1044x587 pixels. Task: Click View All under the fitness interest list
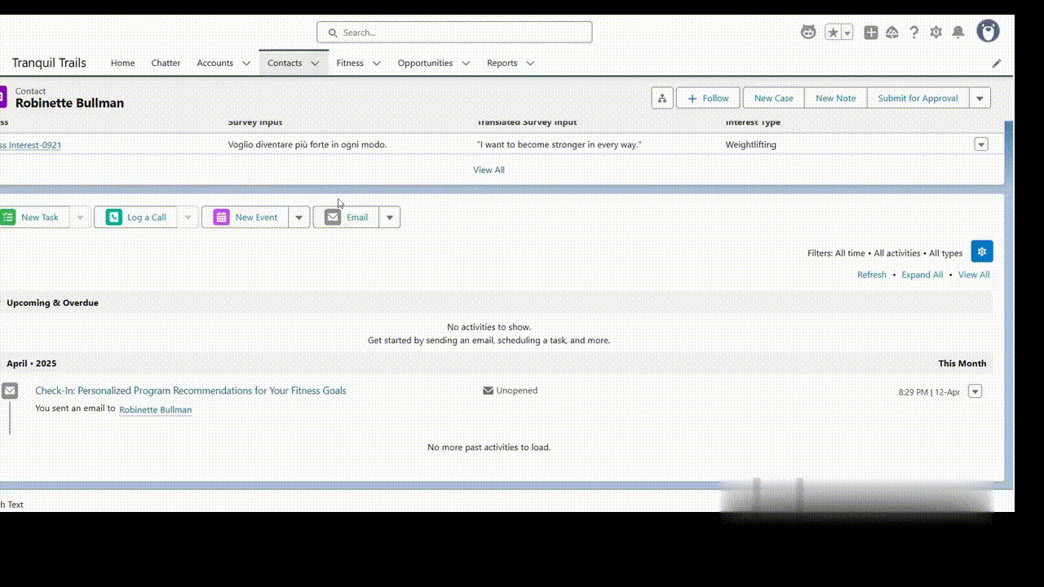[489, 170]
